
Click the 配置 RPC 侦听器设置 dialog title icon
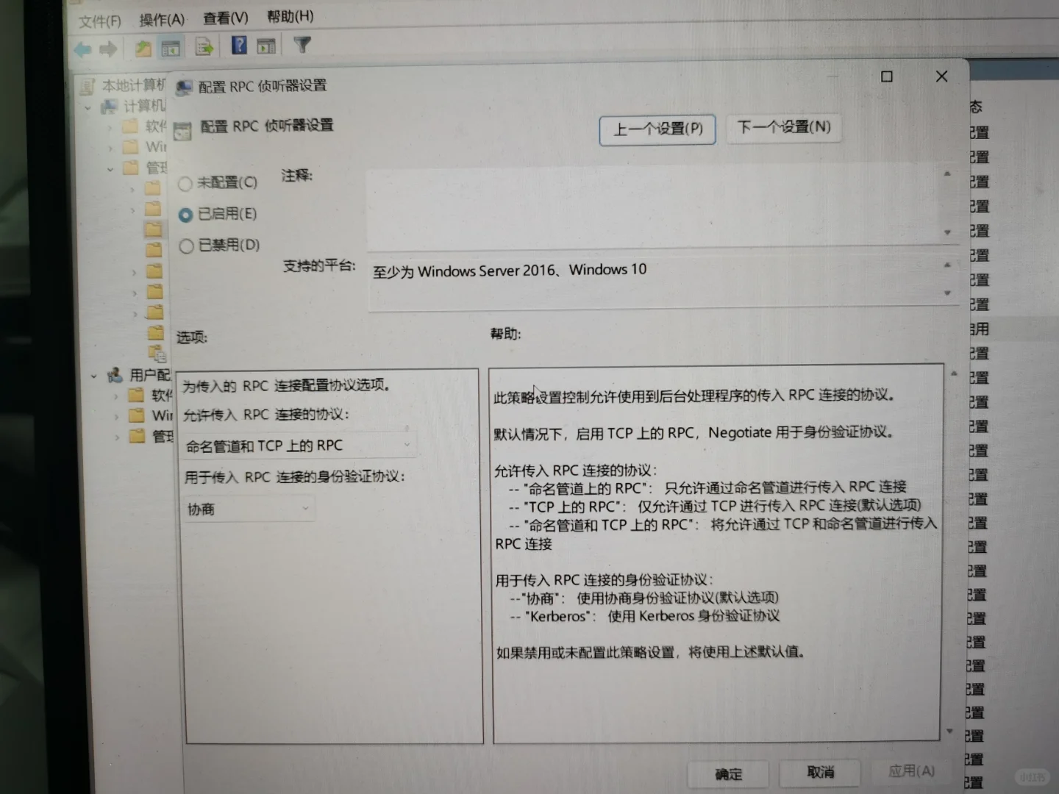pos(184,87)
